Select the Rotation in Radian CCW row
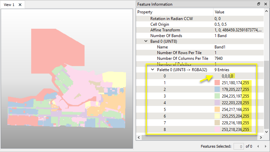Viewport: 270px width, 152px height. (x=200, y=19)
